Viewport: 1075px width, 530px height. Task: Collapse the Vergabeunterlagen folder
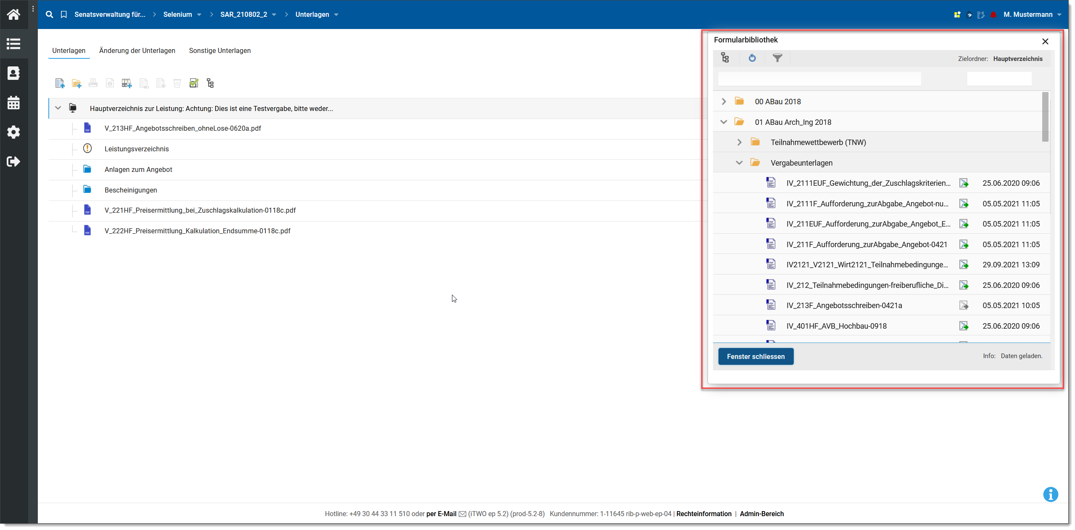(x=740, y=163)
